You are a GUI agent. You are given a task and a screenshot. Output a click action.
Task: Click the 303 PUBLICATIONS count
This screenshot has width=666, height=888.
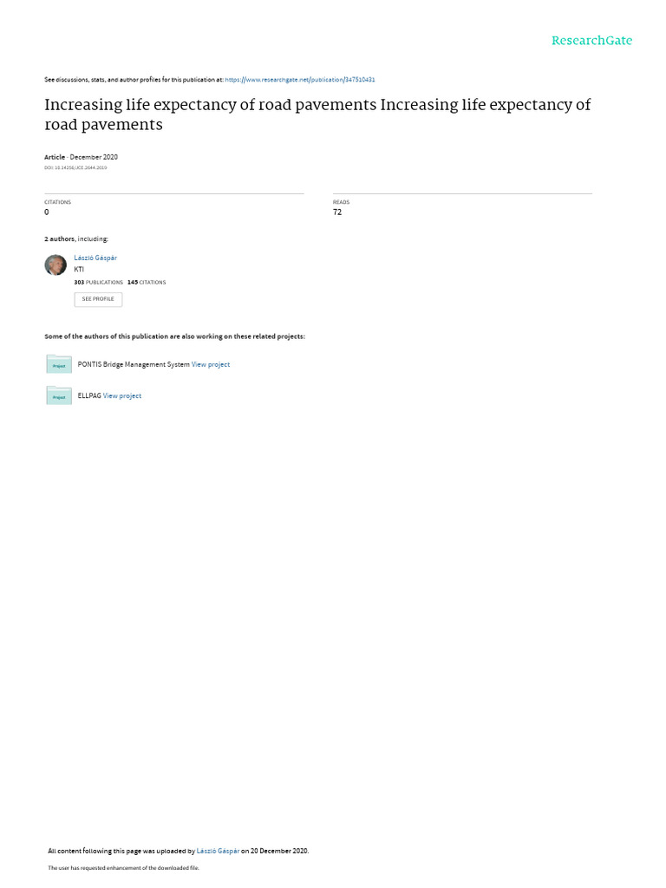click(99, 282)
